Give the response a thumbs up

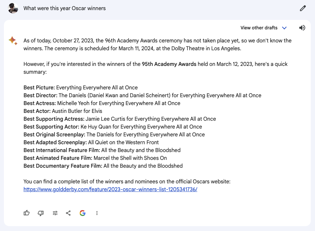(x=27, y=213)
